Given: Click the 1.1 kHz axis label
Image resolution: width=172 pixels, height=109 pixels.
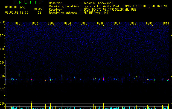Looking at the screenshot, I should pos(2,35).
